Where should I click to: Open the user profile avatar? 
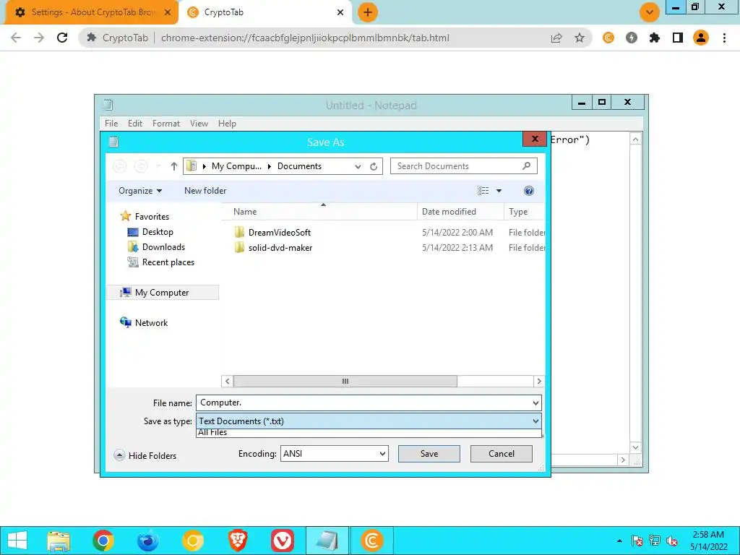point(701,38)
